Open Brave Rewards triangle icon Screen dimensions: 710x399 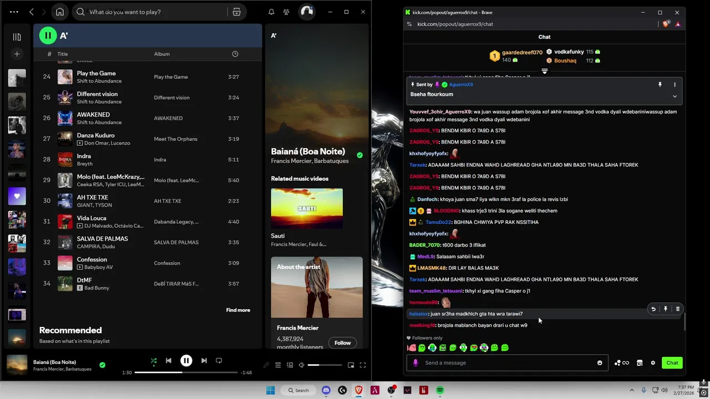coord(678,24)
